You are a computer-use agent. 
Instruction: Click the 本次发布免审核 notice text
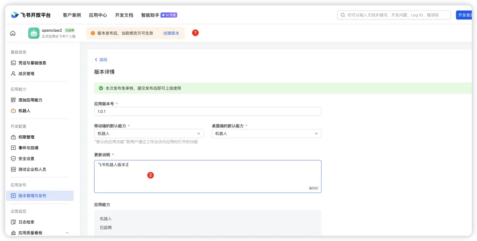143,88
